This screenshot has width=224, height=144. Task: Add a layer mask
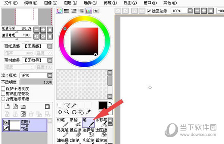[47, 107]
